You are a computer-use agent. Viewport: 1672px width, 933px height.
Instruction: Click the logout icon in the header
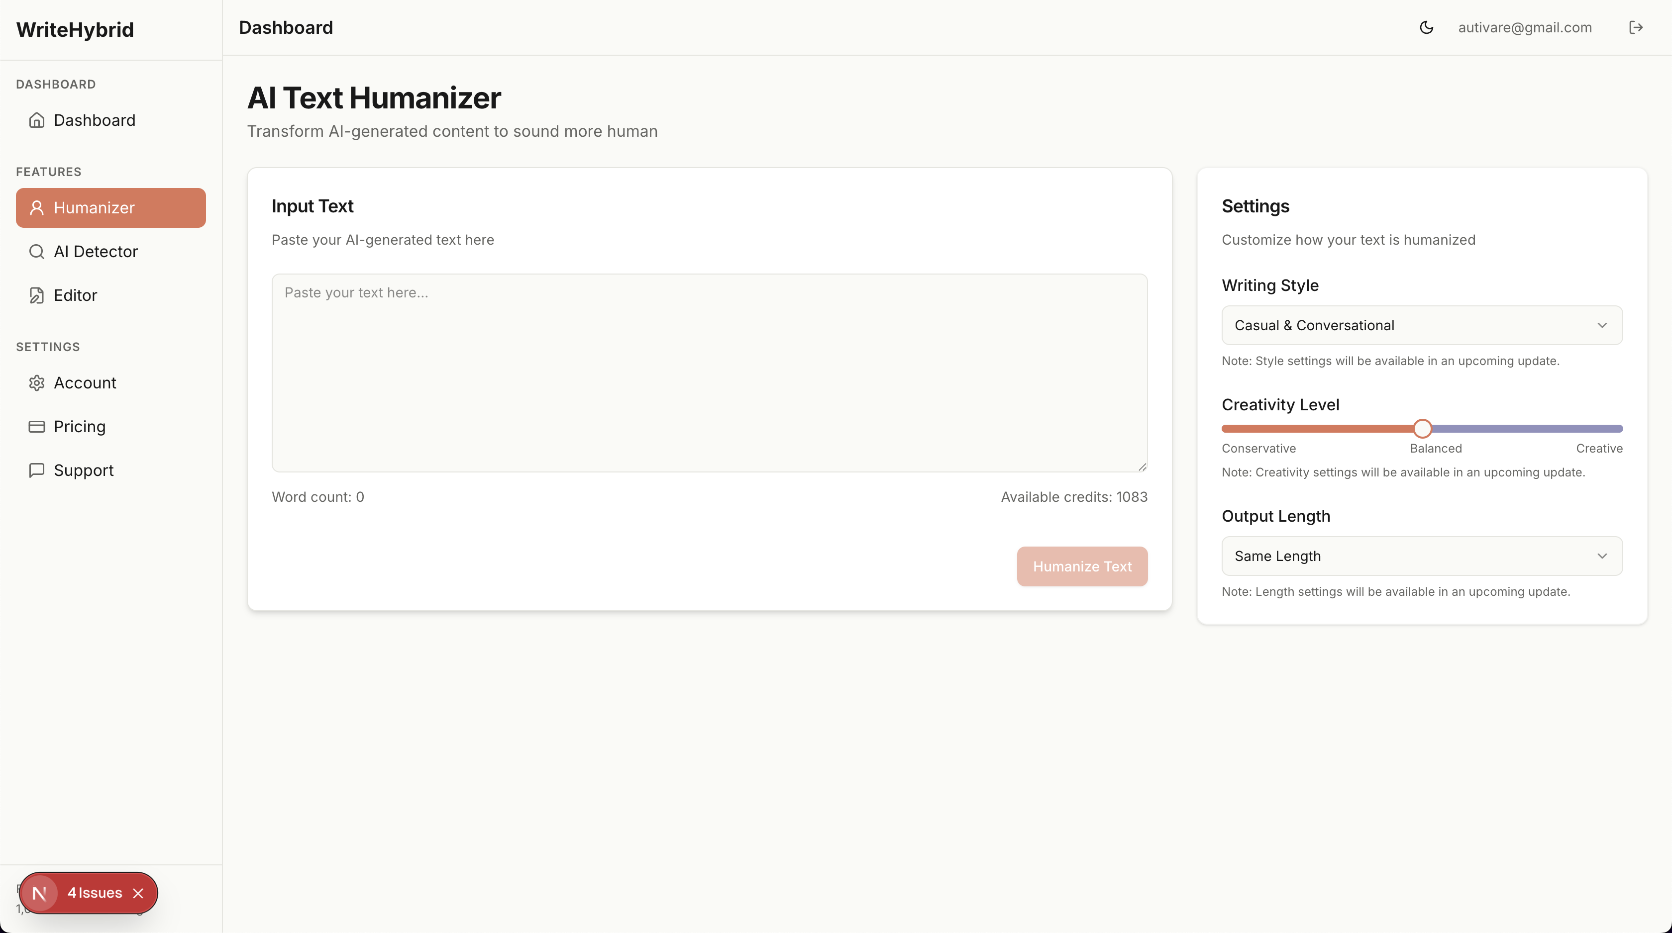[x=1636, y=27]
